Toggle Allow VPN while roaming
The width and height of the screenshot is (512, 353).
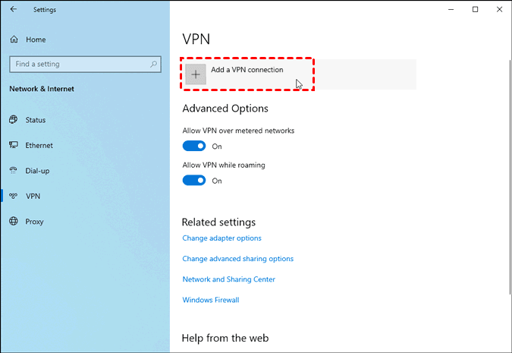point(194,181)
